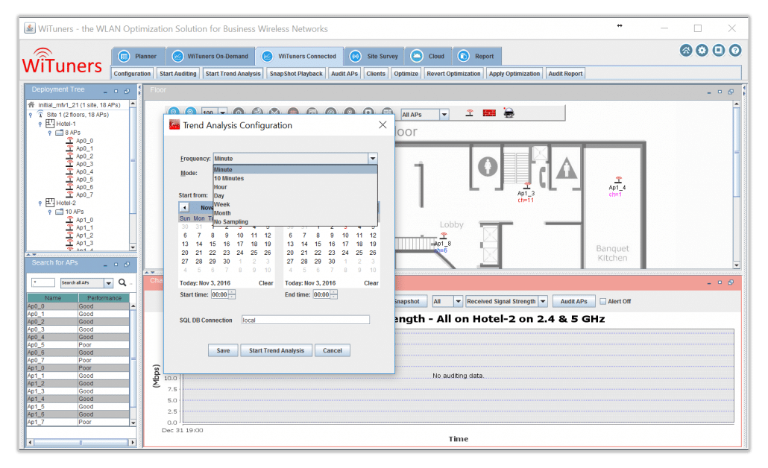Minimize the Deployment Tree panel
This screenshot has width=768, height=468.
pos(105,92)
